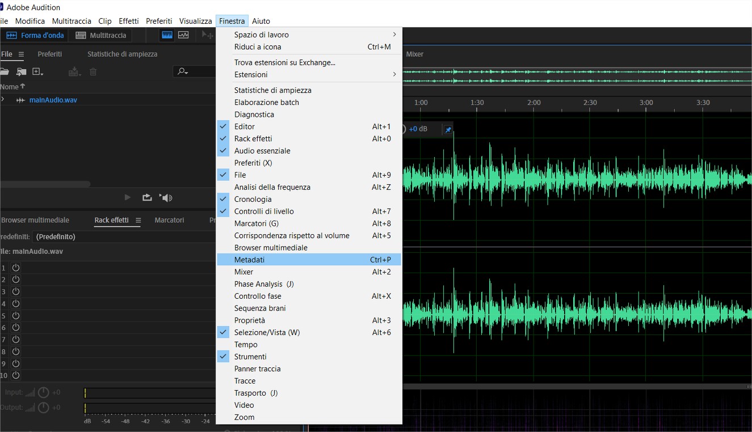Screen dimensions: 752x432
Task: Switch to the Marcatori tab
Action: 169,220
